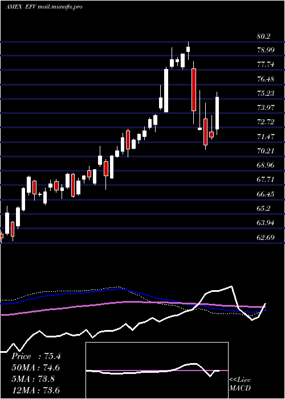The height and width of the screenshot is (399, 285).
Task: Click the 75.23 price axis label
Action: tap(266, 93)
